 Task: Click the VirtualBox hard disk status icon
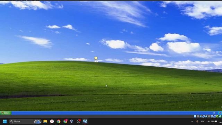pyautogui.click(x=195, y=116)
